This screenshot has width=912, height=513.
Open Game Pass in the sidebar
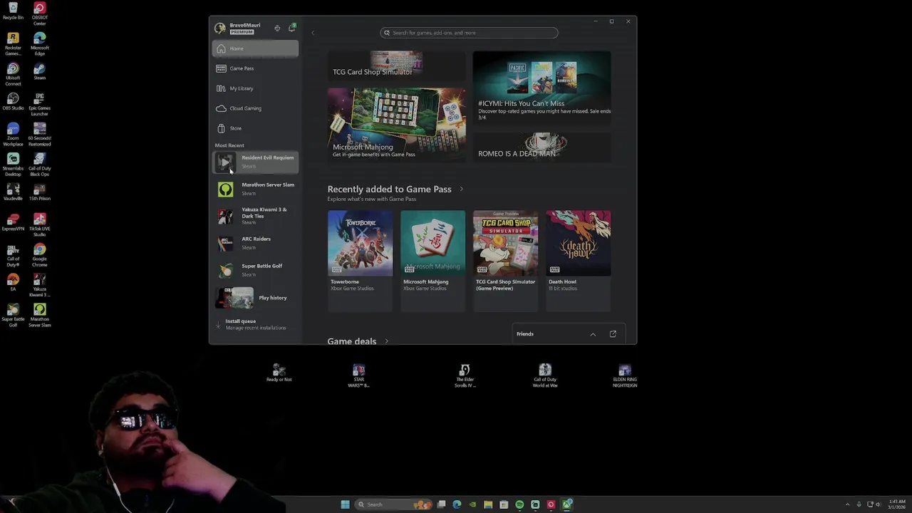(255, 68)
